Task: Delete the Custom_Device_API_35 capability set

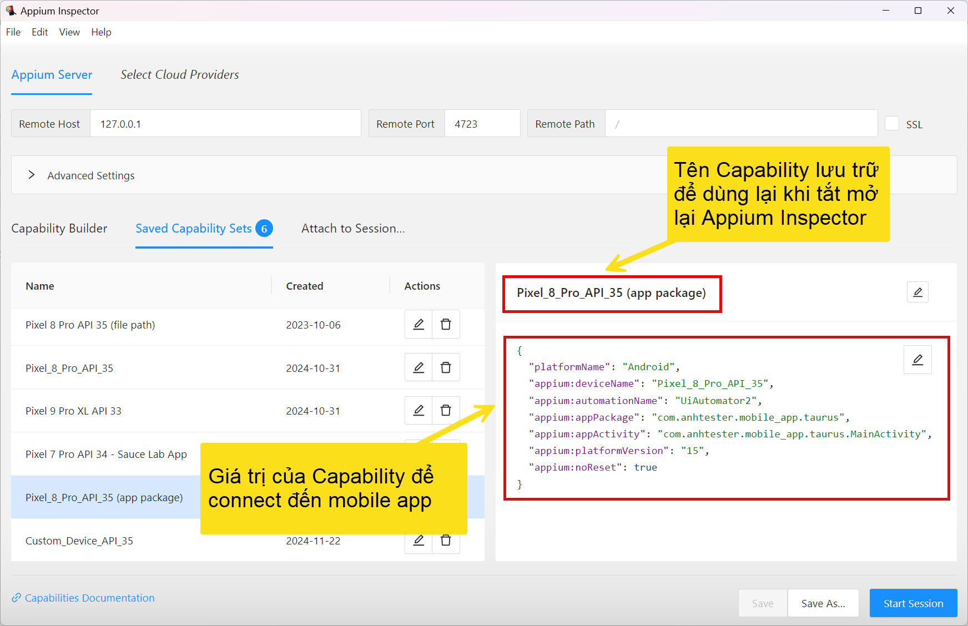Action: point(446,541)
